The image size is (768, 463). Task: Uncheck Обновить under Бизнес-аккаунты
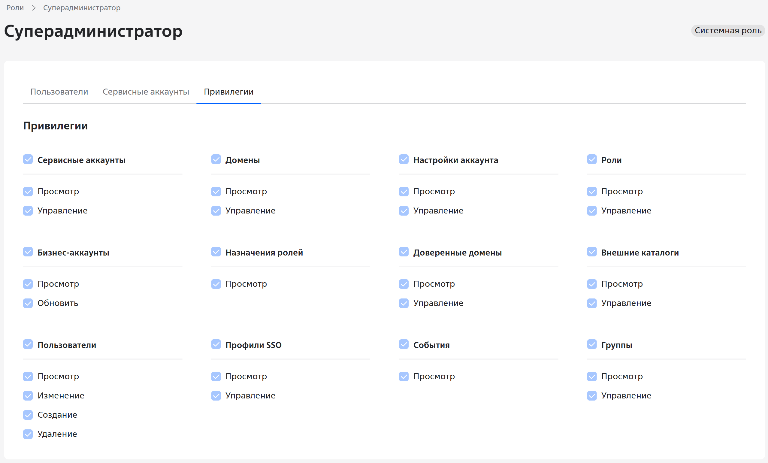coord(28,303)
